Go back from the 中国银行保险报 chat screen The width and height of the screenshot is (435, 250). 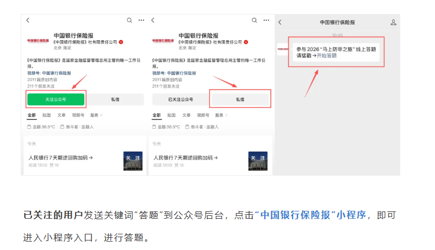pos(280,22)
